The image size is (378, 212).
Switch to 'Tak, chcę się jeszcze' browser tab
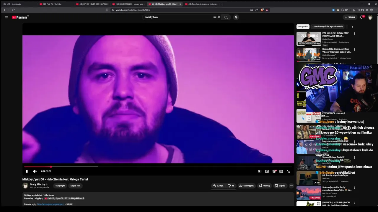[x=201, y=4]
